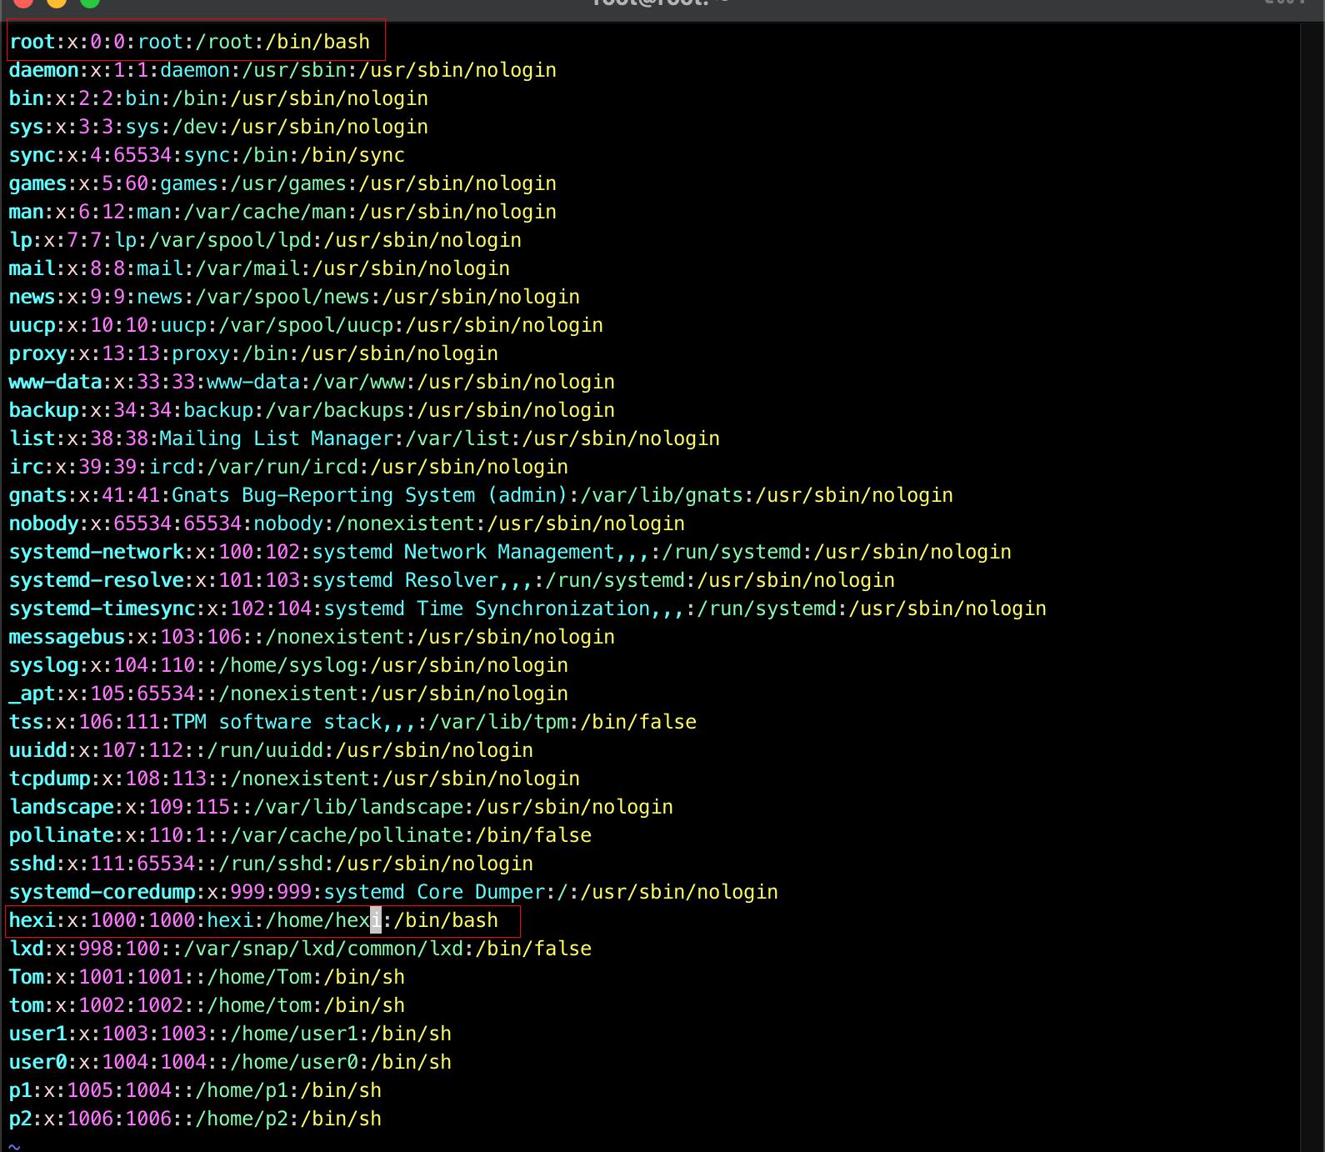Click the systemd-timesync line
Screen dimensions: 1325x1152
click(527, 609)
